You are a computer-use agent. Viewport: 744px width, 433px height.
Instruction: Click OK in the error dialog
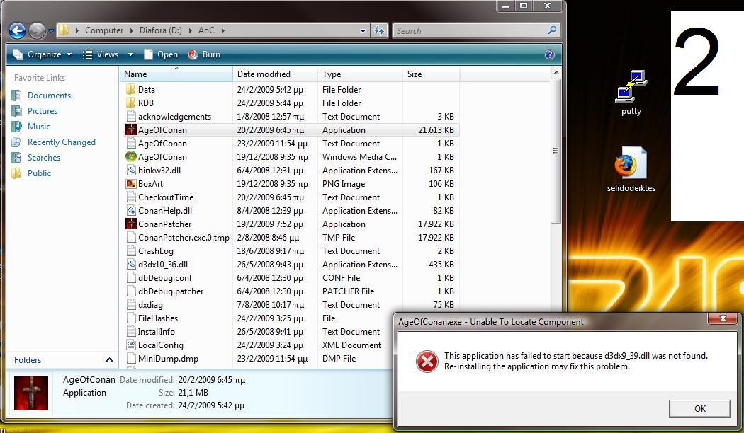[x=700, y=408]
